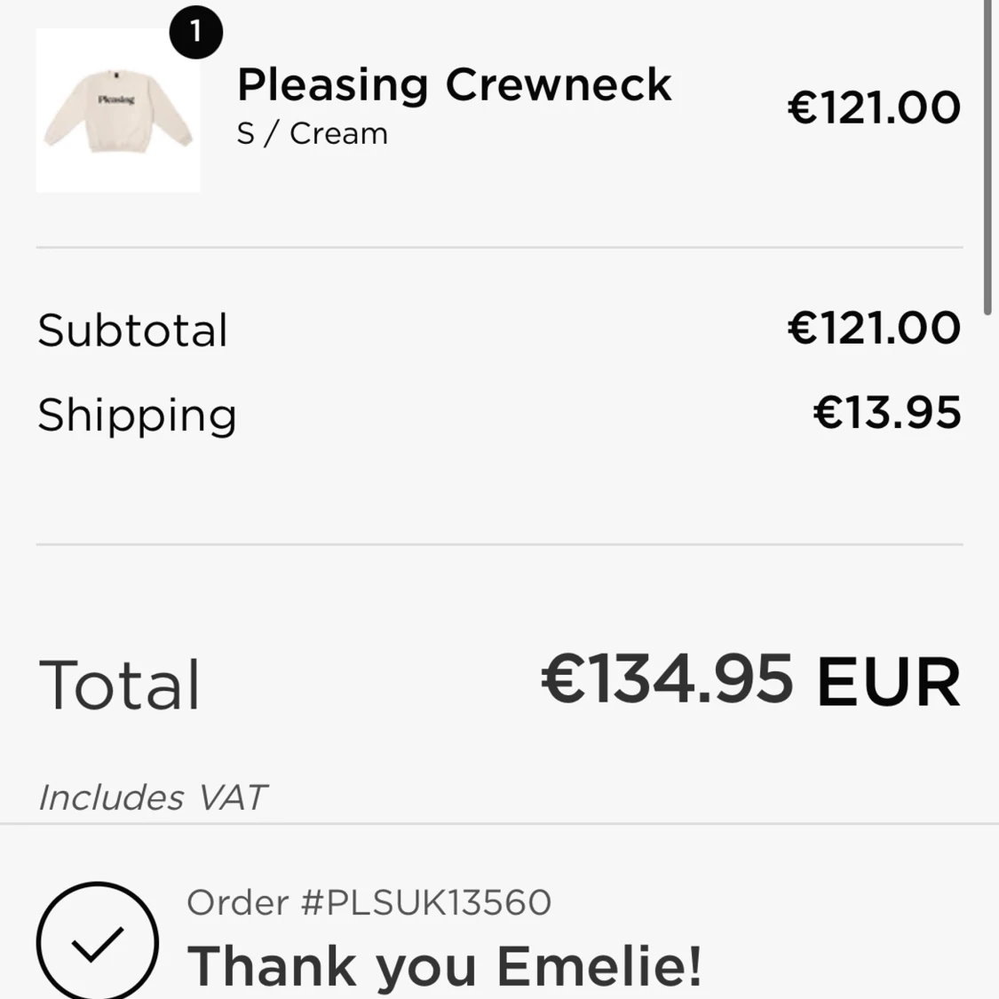
Task: Click the Thank you Emelie heading
Action: pos(444,967)
